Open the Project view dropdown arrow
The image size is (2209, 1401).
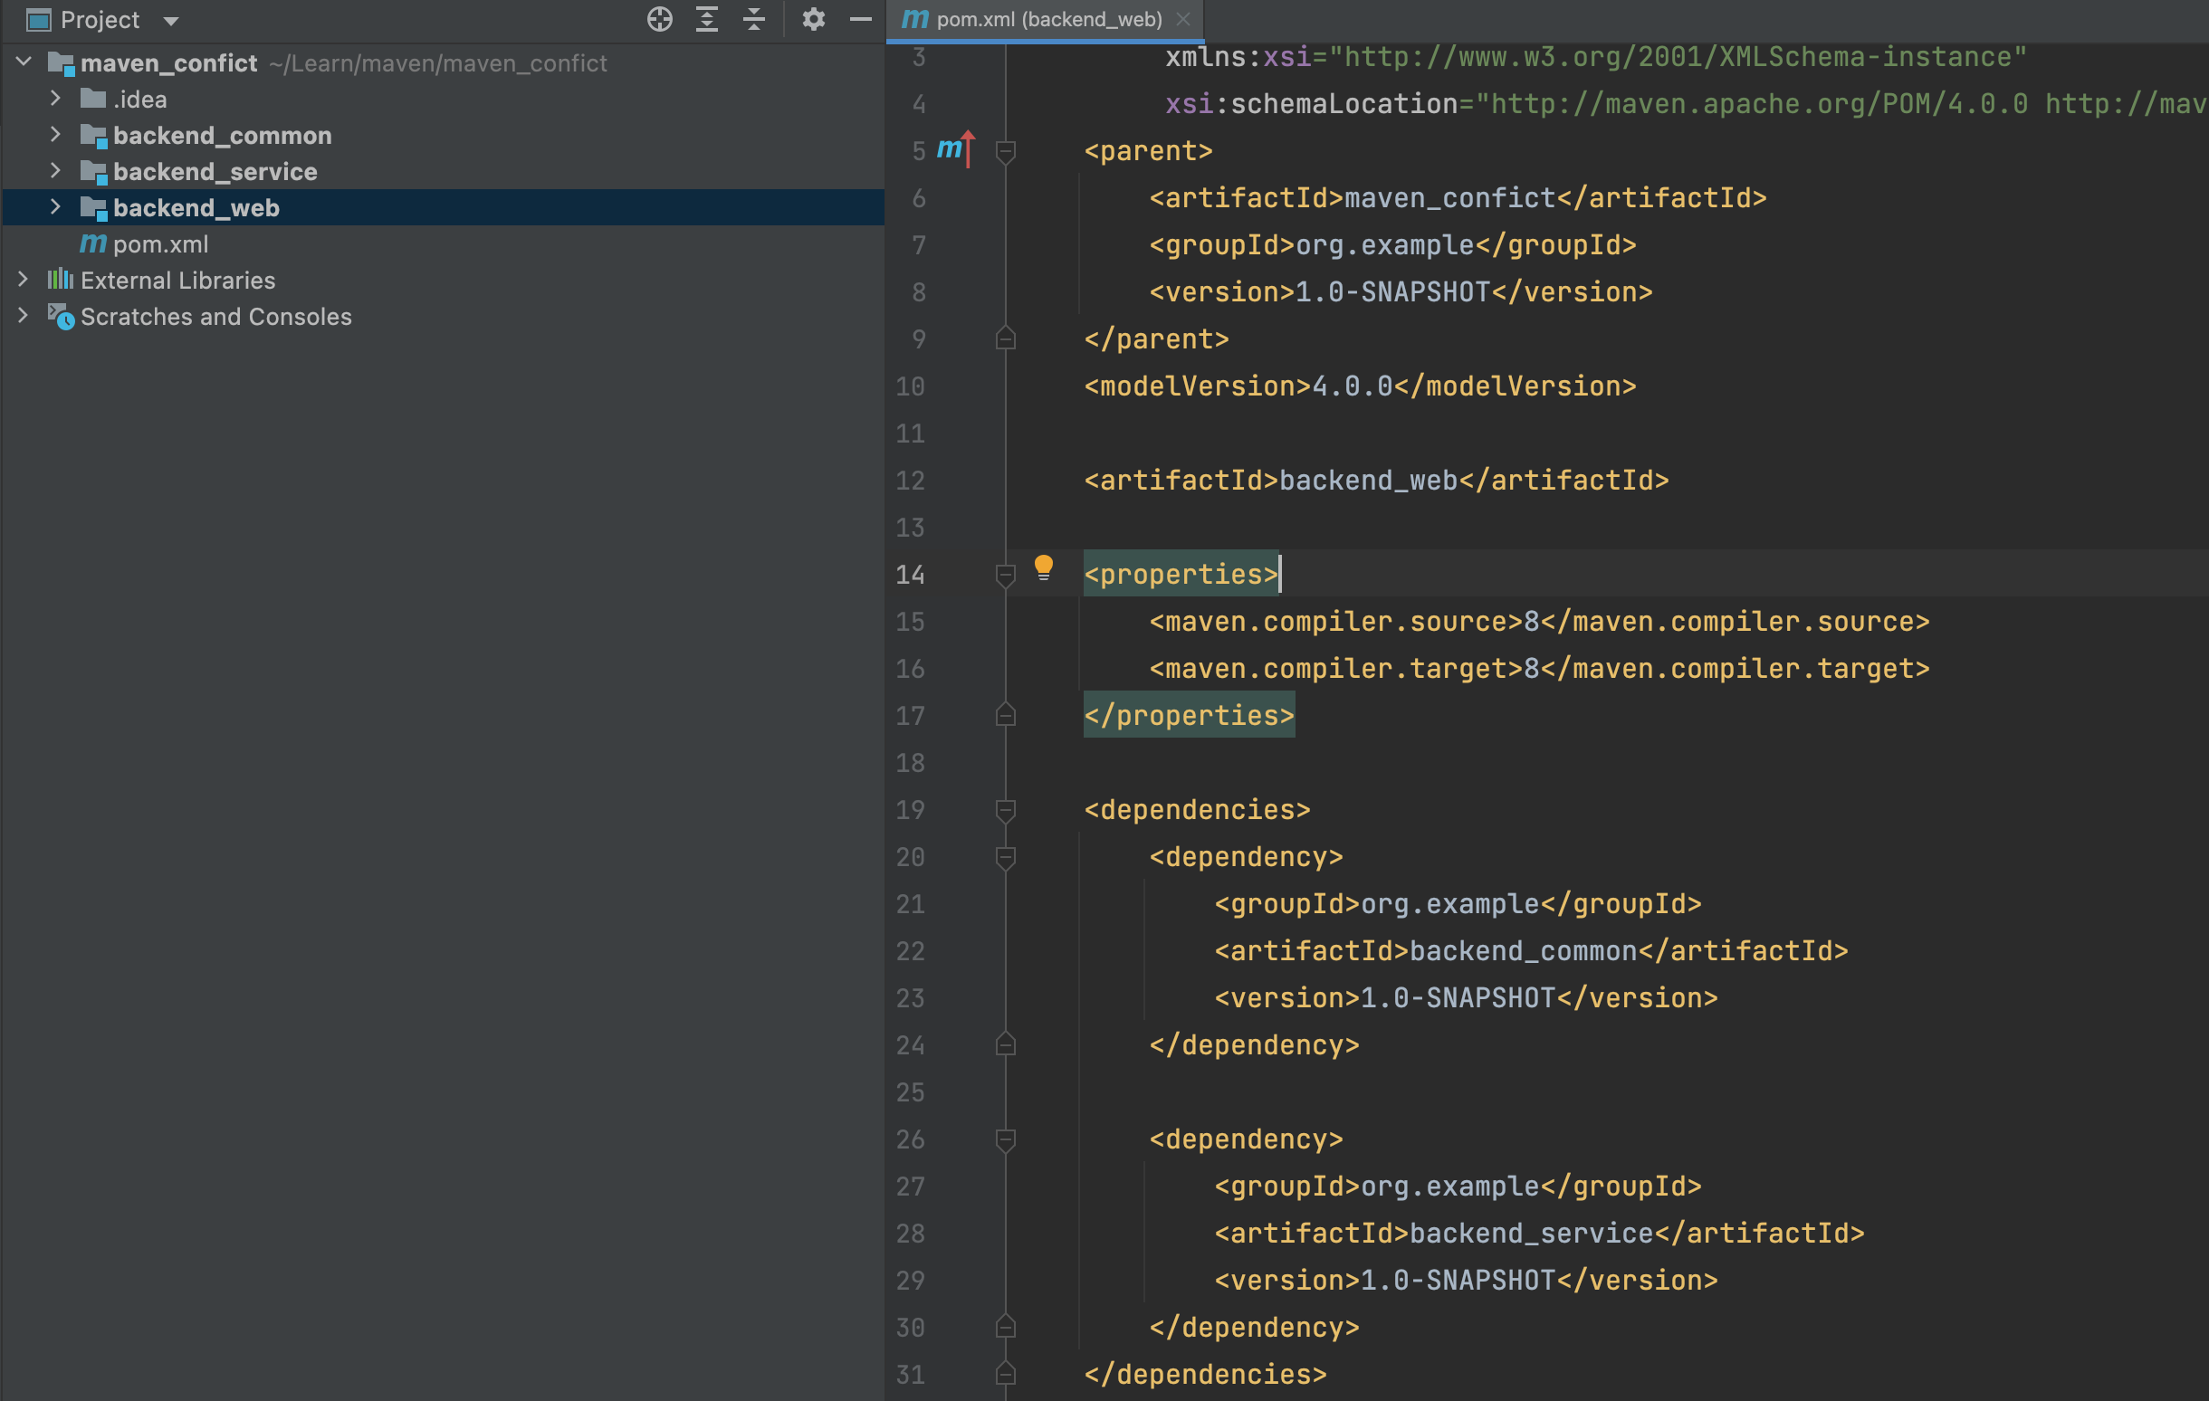pyautogui.click(x=170, y=21)
